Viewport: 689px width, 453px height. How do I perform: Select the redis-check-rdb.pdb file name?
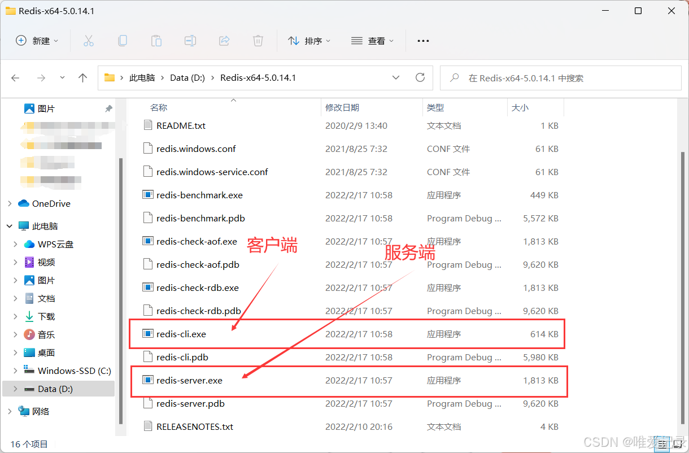[x=199, y=311]
